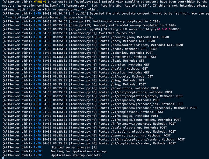Click the '--chat-template-content-format' option text
This screenshot has width=209, height=159.
tap(33, 17)
